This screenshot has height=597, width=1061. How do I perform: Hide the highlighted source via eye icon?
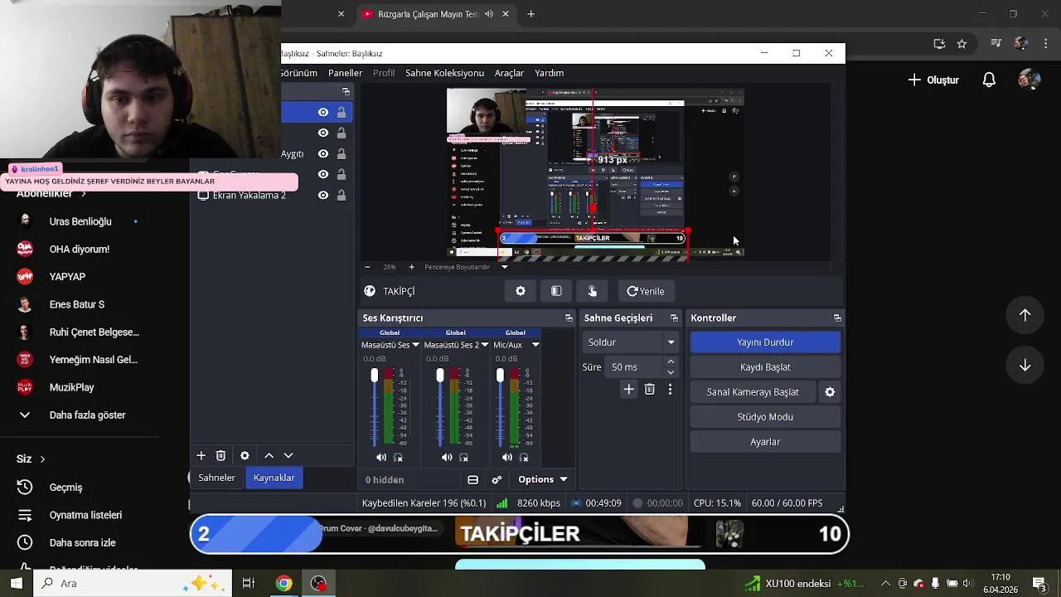coord(323,113)
